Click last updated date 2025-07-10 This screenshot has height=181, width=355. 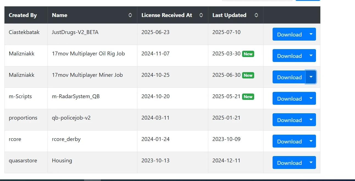226,32
